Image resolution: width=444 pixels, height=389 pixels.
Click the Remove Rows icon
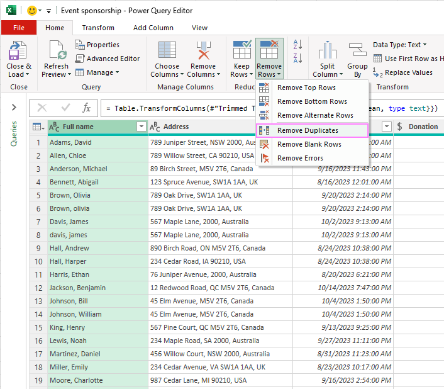(269, 50)
